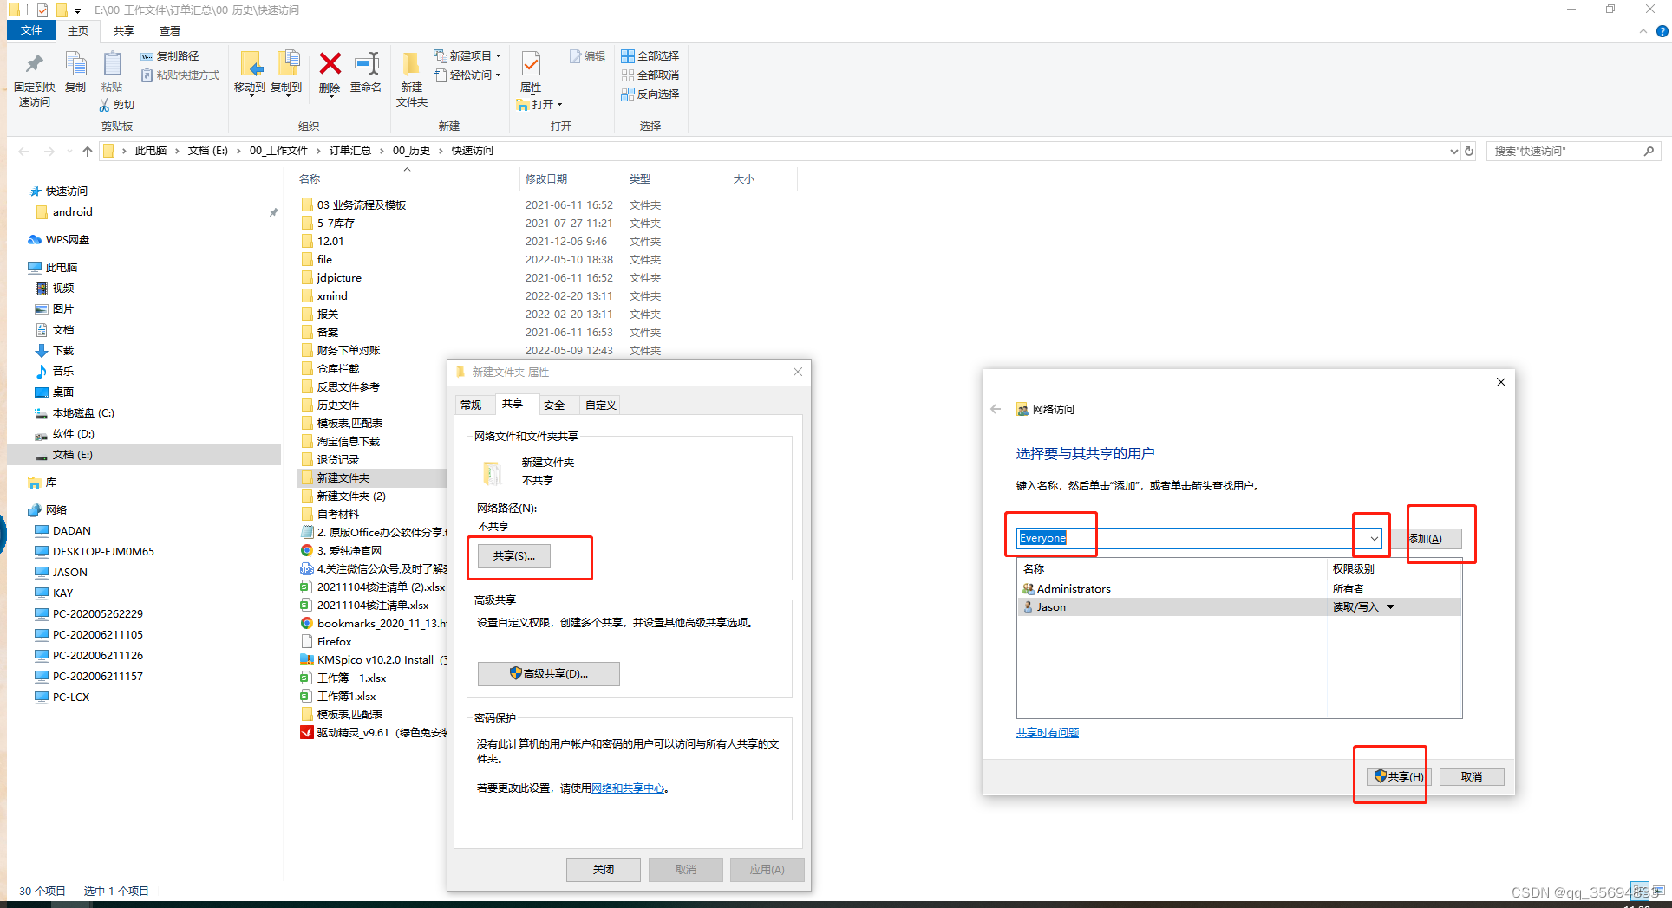
Task: Click the Add (添加(A)) button
Action: pos(1426,539)
